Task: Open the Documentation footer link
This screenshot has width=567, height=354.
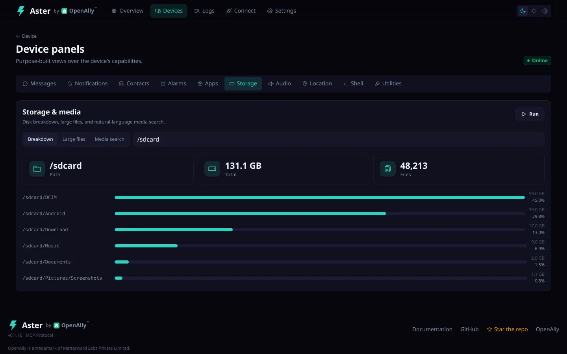Action: pyautogui.click(x=432, y=329)
